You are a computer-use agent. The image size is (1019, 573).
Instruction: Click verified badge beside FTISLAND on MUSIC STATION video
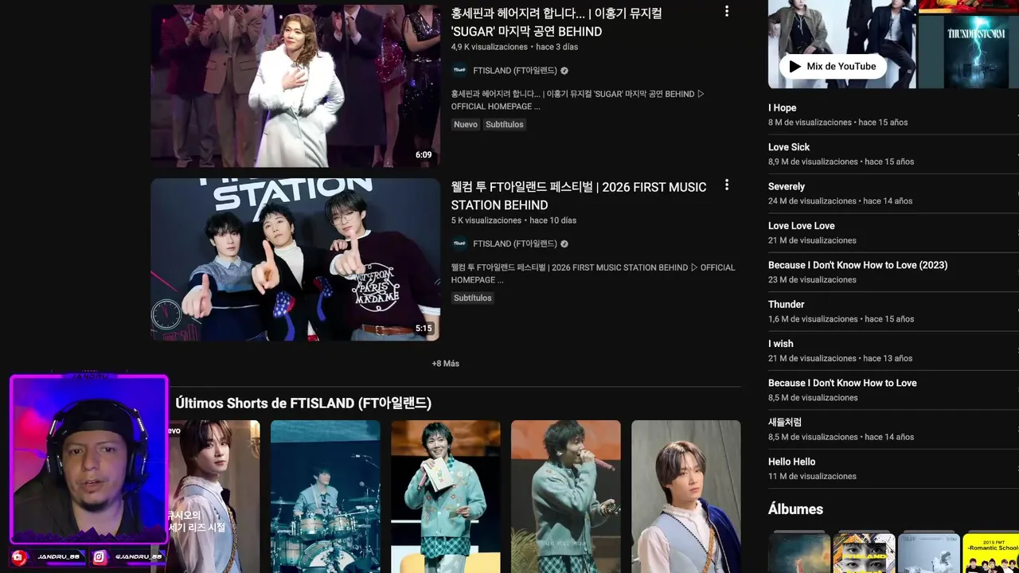[564, 244]
